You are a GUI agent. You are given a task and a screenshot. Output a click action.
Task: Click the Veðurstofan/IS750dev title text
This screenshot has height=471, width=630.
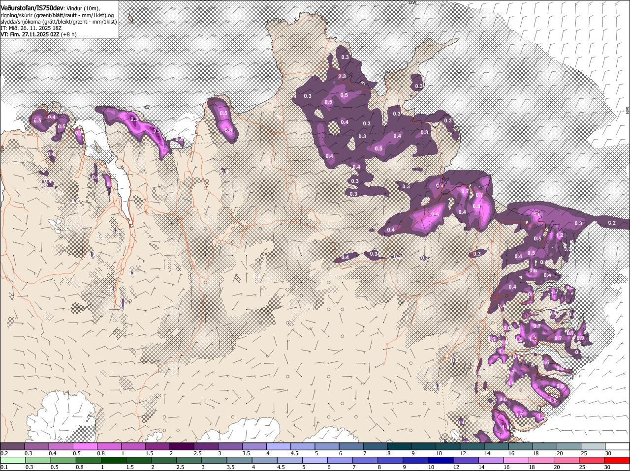click(32, 8)
